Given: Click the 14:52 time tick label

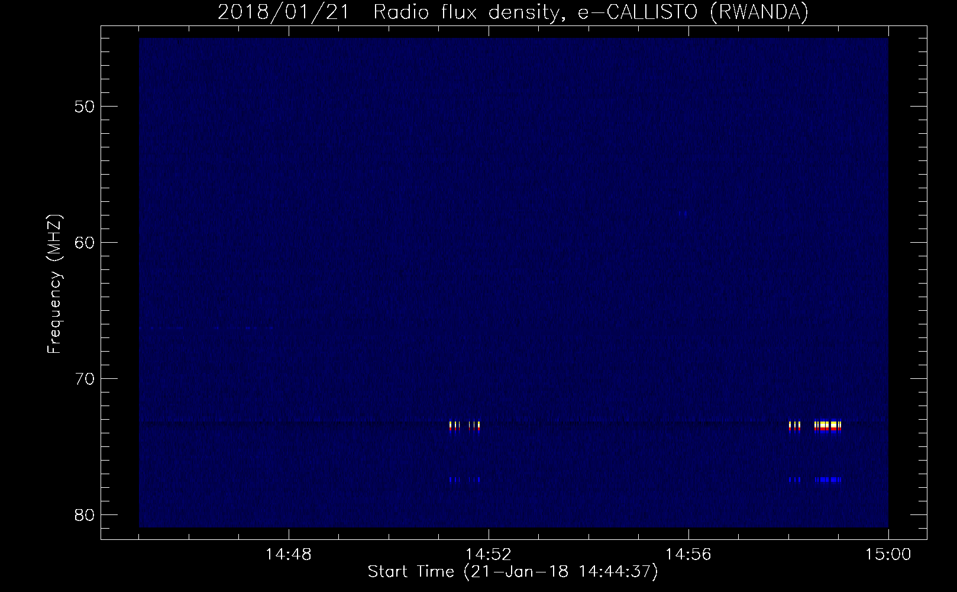Looking at the screenshot, I should pos(489,555).
